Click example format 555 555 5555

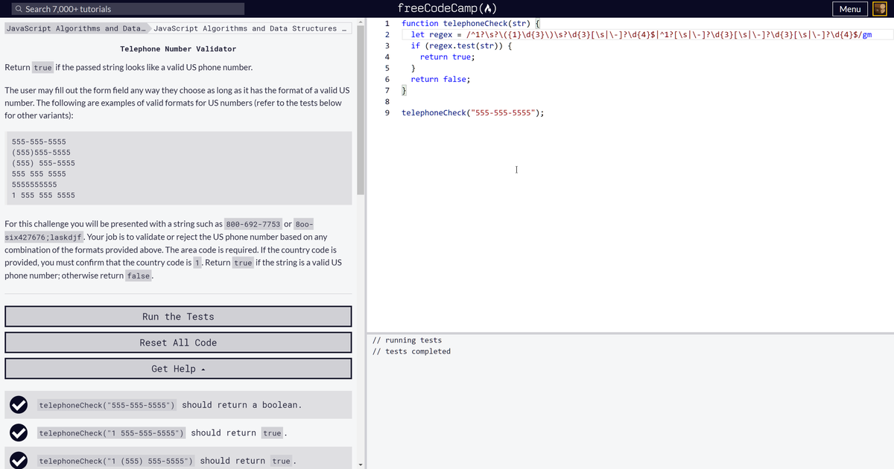coord(39,173)
